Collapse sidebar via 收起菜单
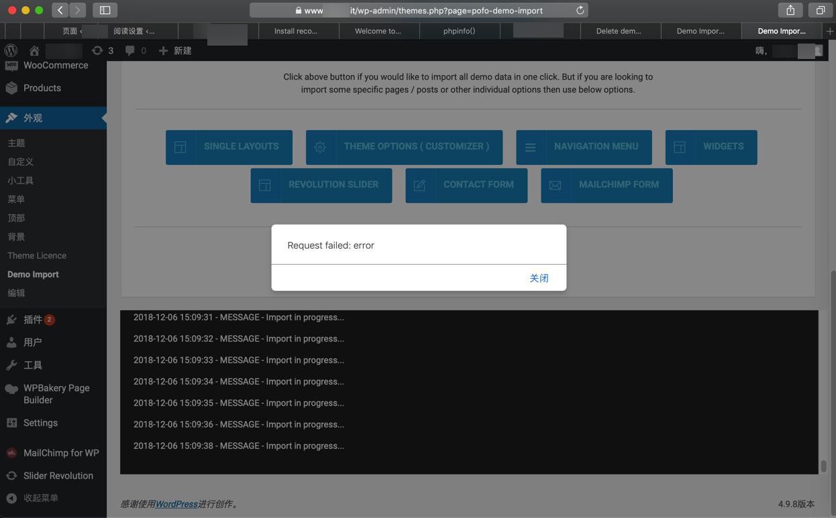The width and height of the screenshot is (836, 518). (x=53, y=498)
